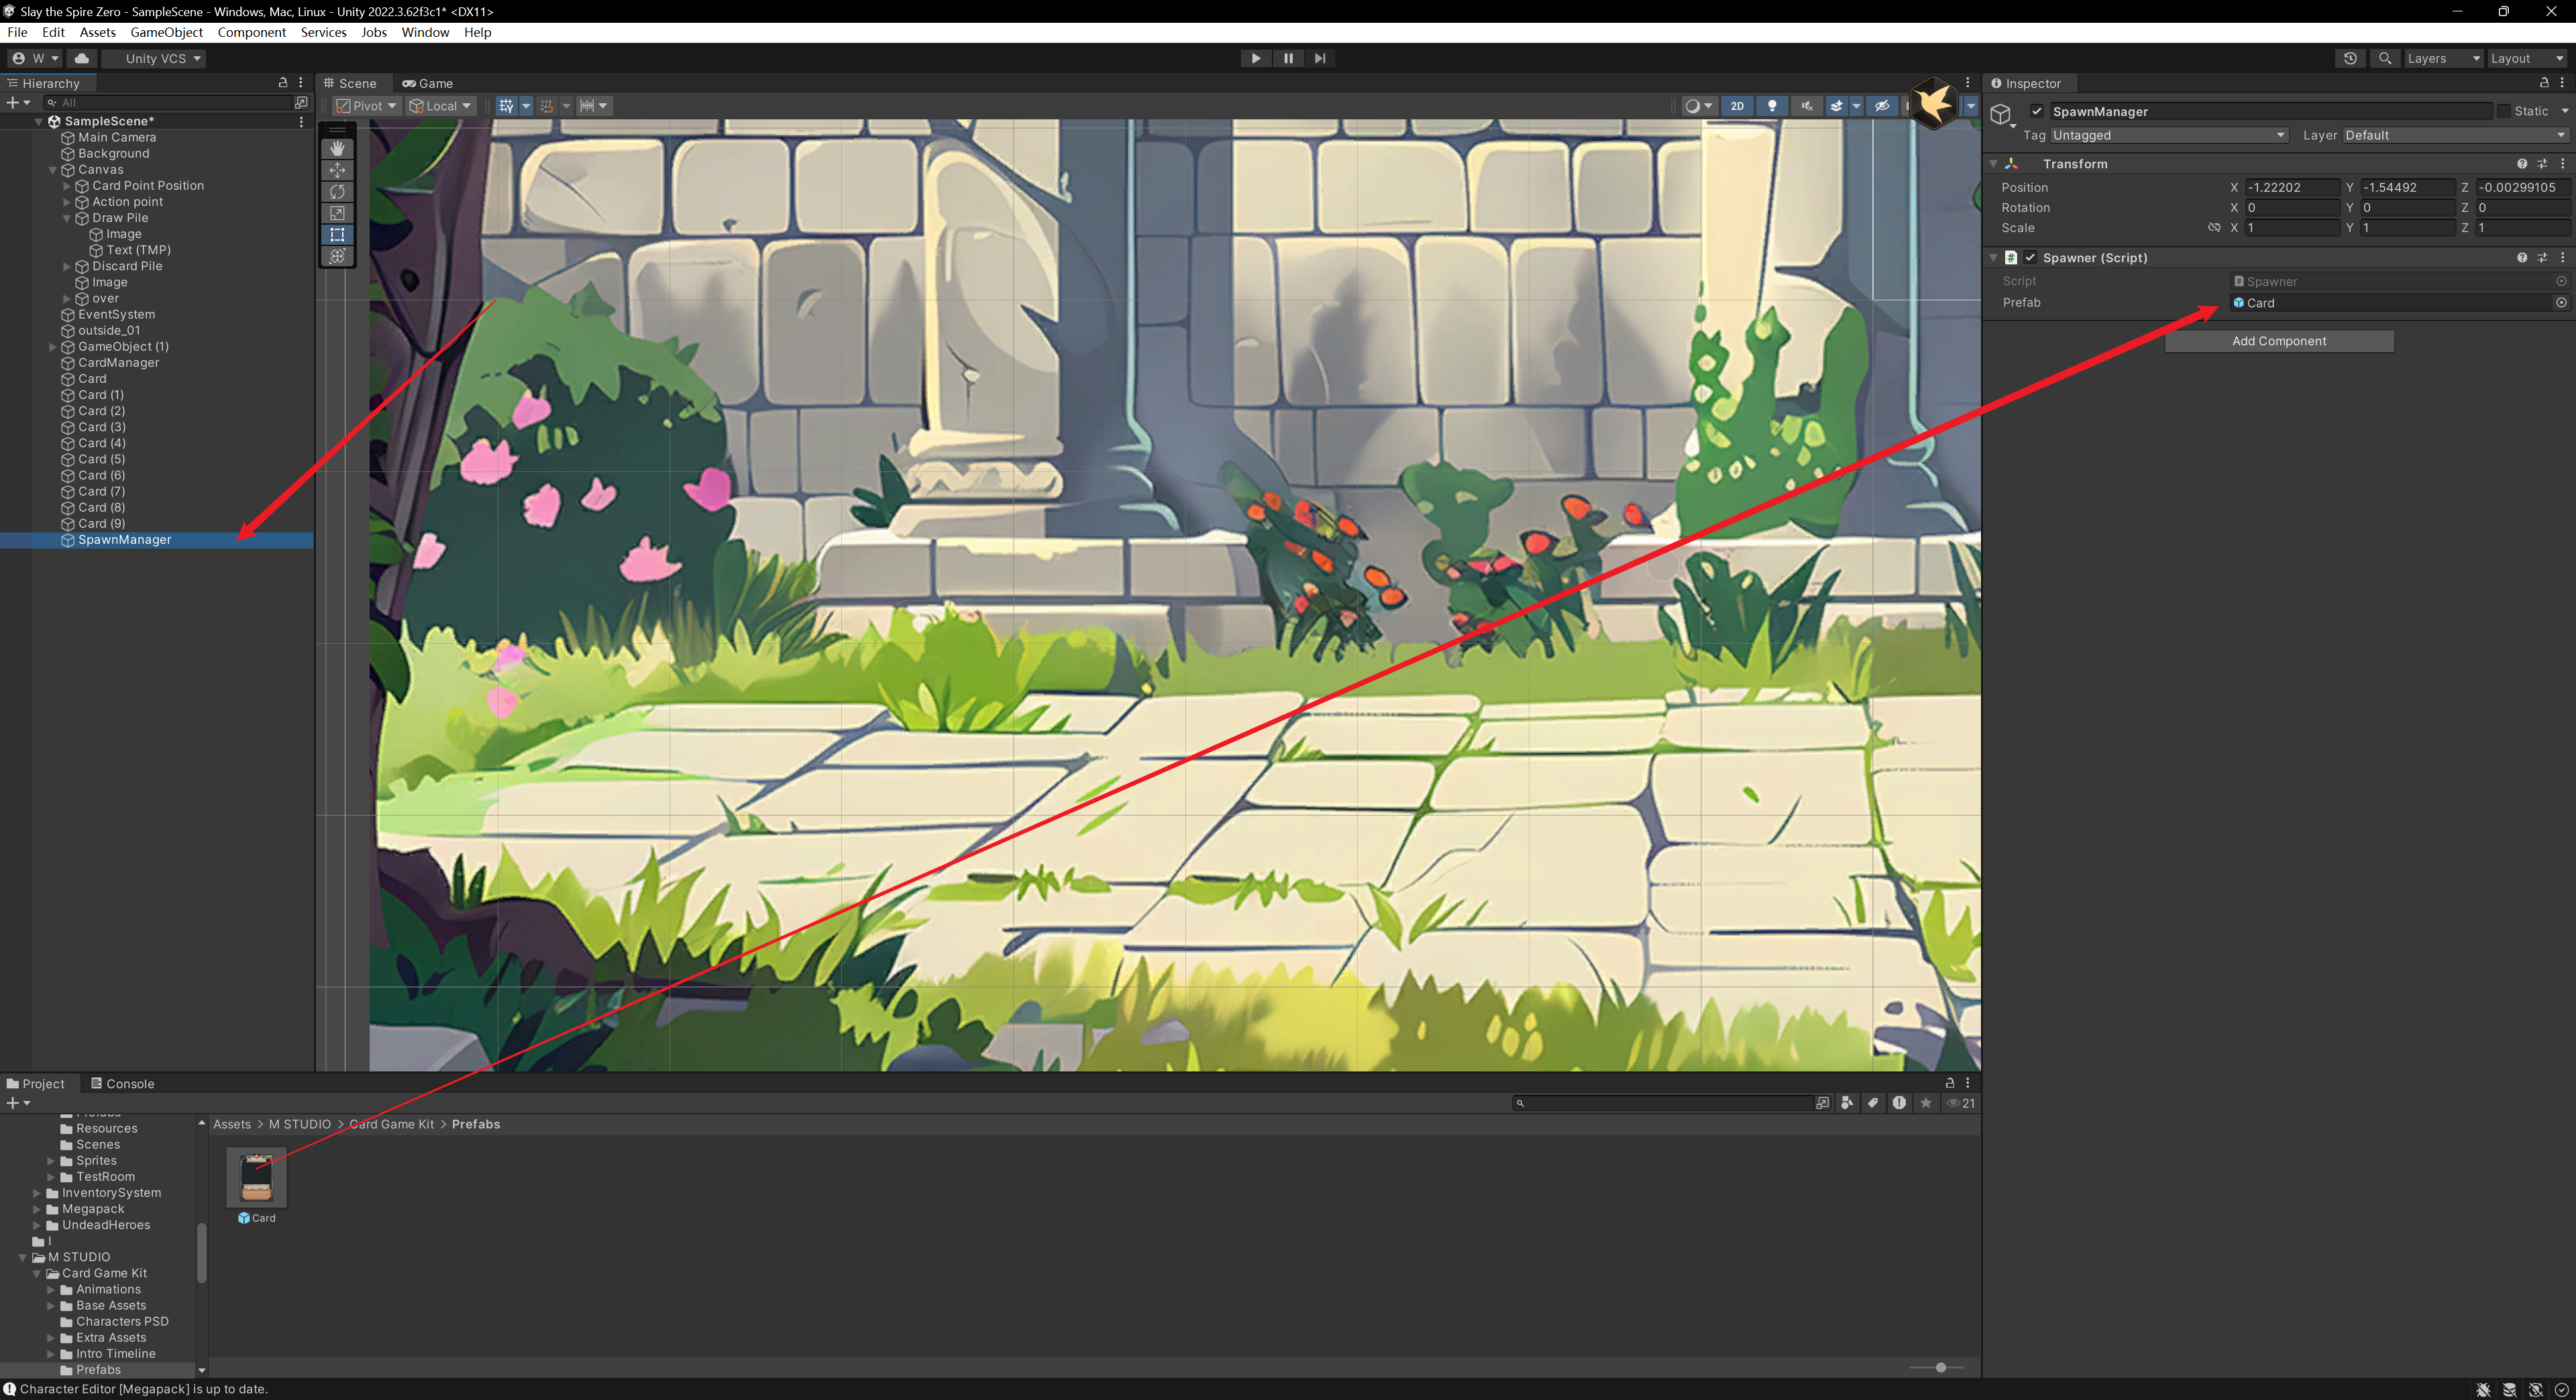Click the Add Component button

click(2278, 341)
